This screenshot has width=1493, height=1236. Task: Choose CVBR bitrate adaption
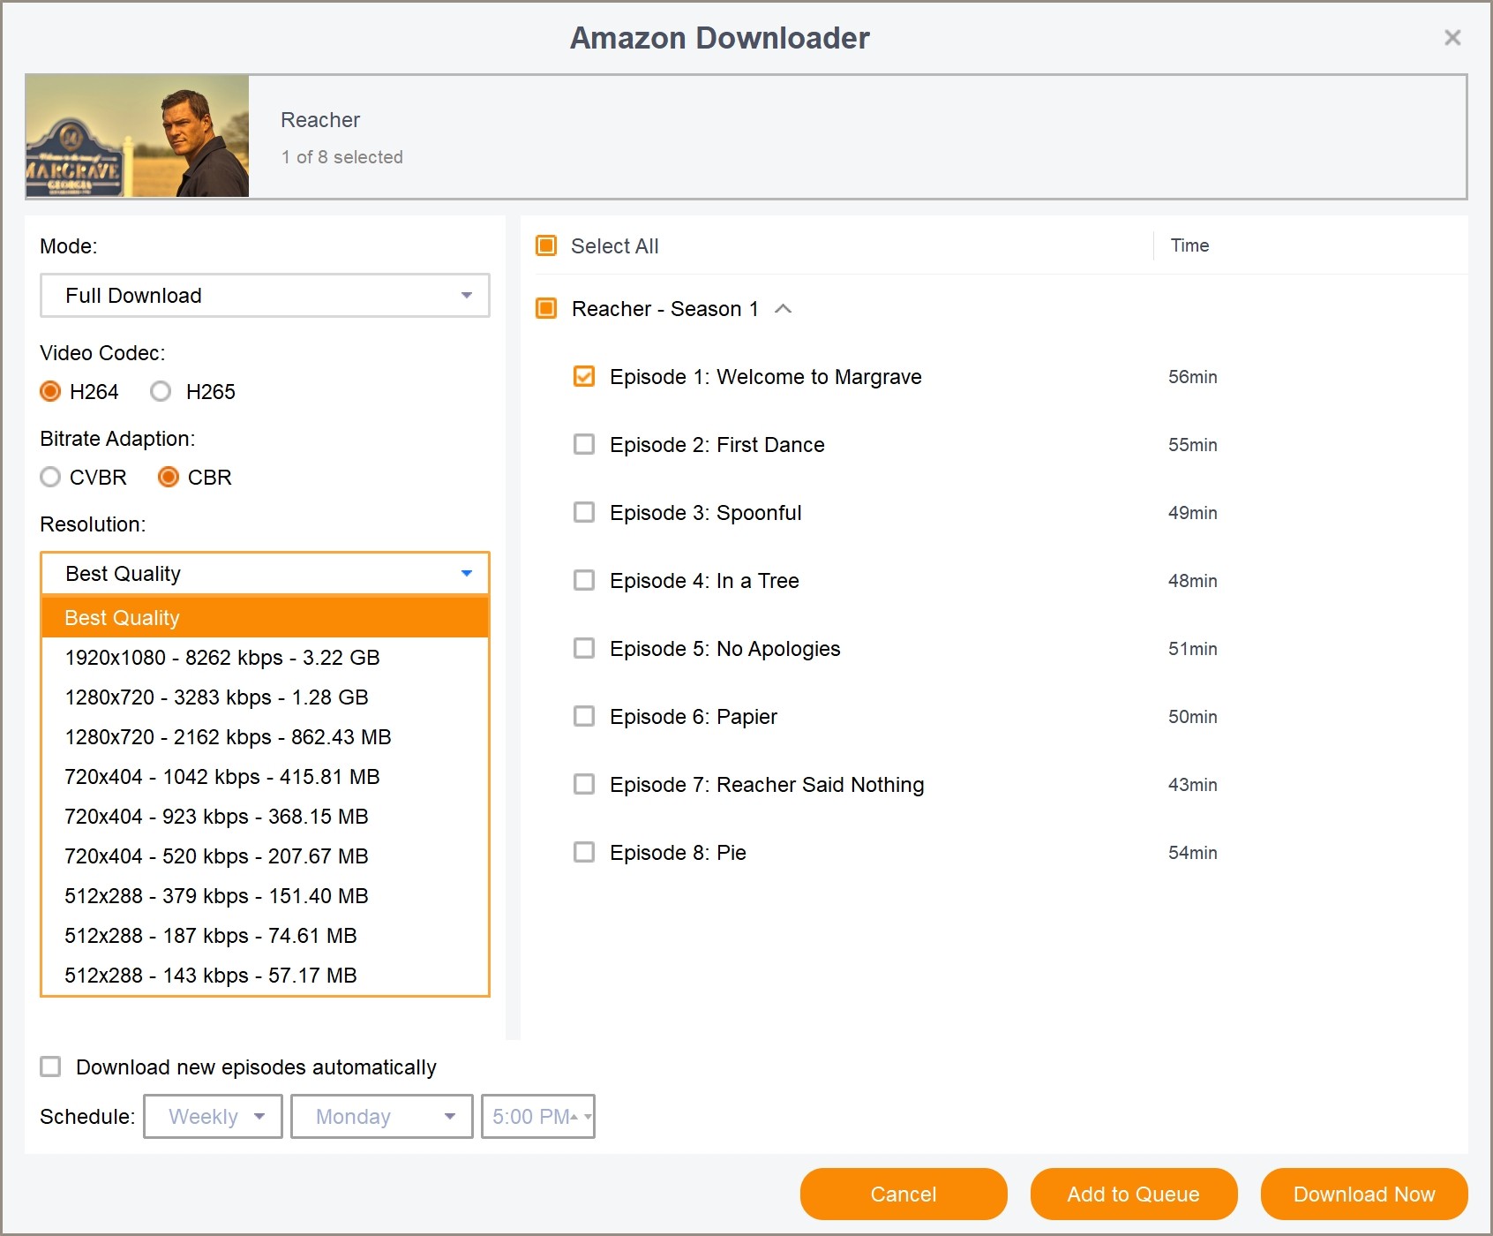pyautogui.click(x=51, y=478)
